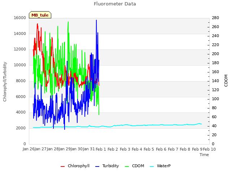231x173 pixels.
Task: Click the Feb 3 date tick label
Action: (125, 150)
